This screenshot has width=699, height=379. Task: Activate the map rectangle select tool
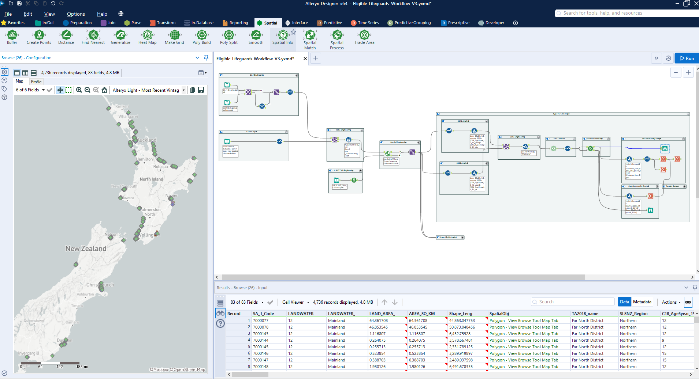(x=68, y=90)
